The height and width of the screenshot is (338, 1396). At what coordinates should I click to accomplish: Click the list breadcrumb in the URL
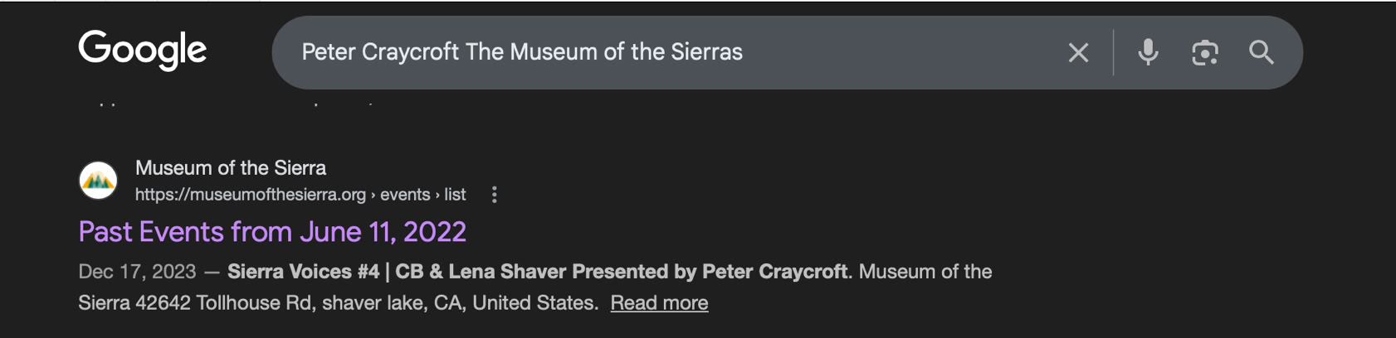tap(455, 195)
